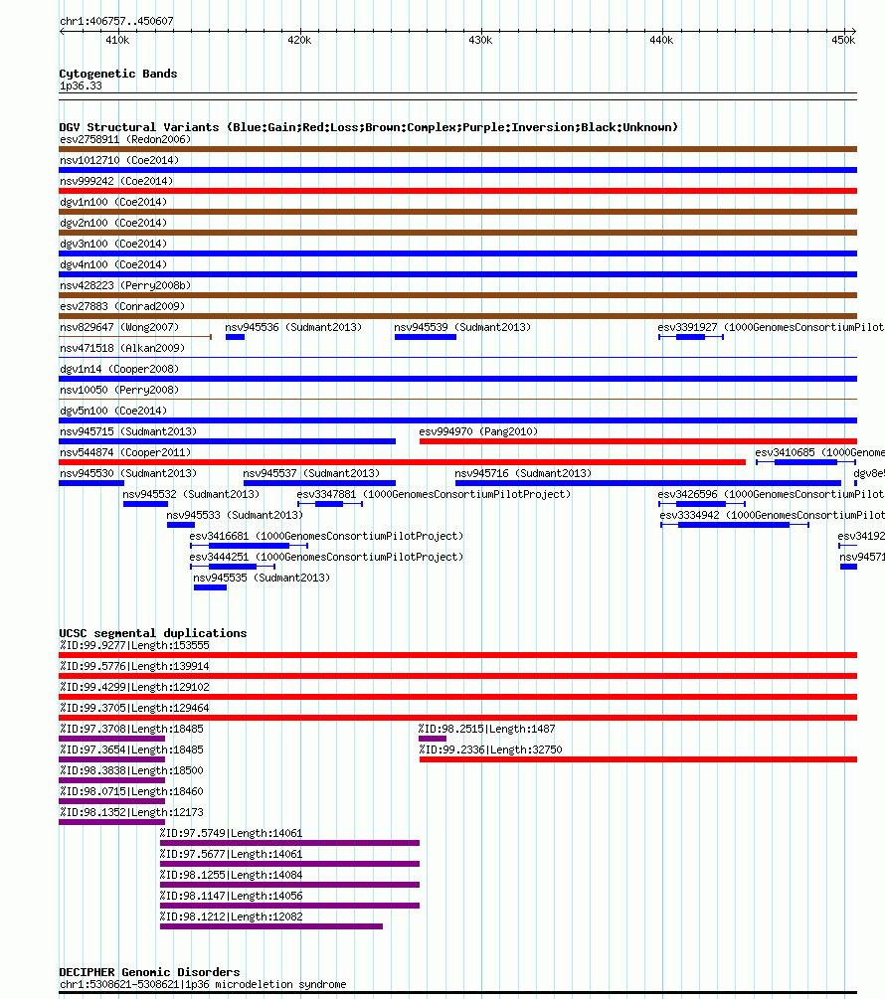Click nsv945715 (Sudmant2013) label
Image resolution: width=885 pixels, height=999 pixels.
(128, 432)
